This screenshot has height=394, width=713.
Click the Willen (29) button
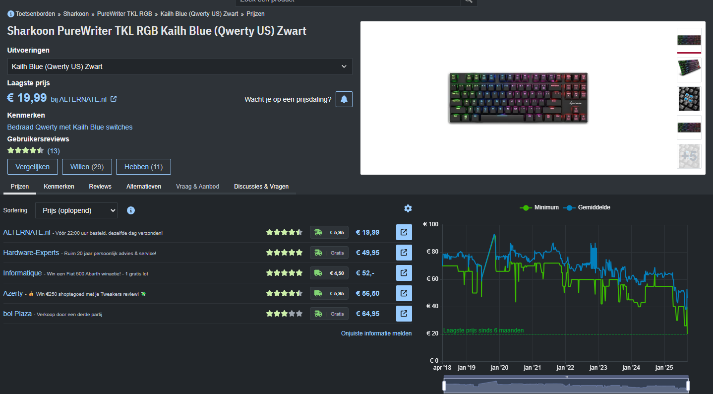tap(87, 167)
